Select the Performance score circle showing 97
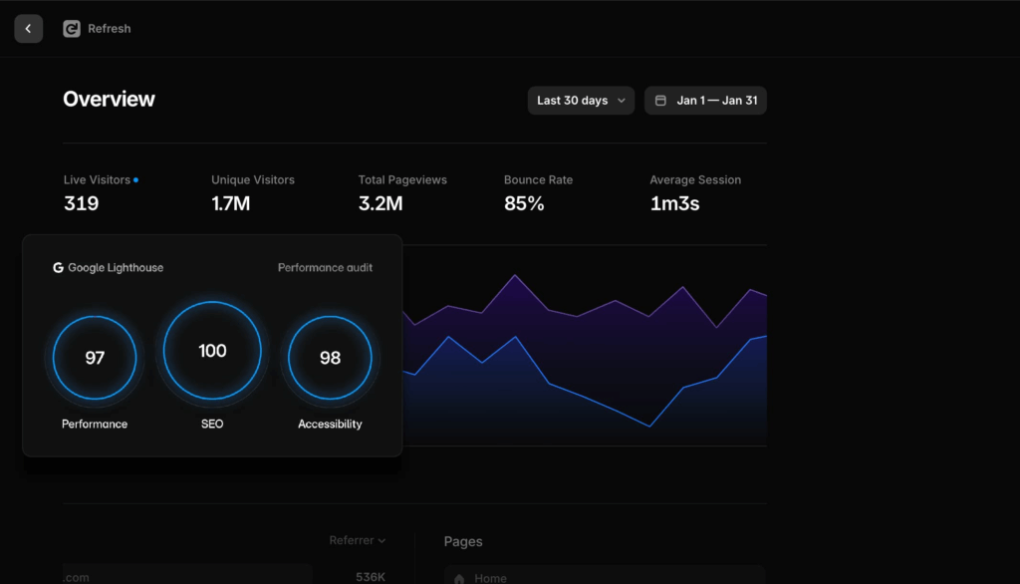 tap(95, 358)
